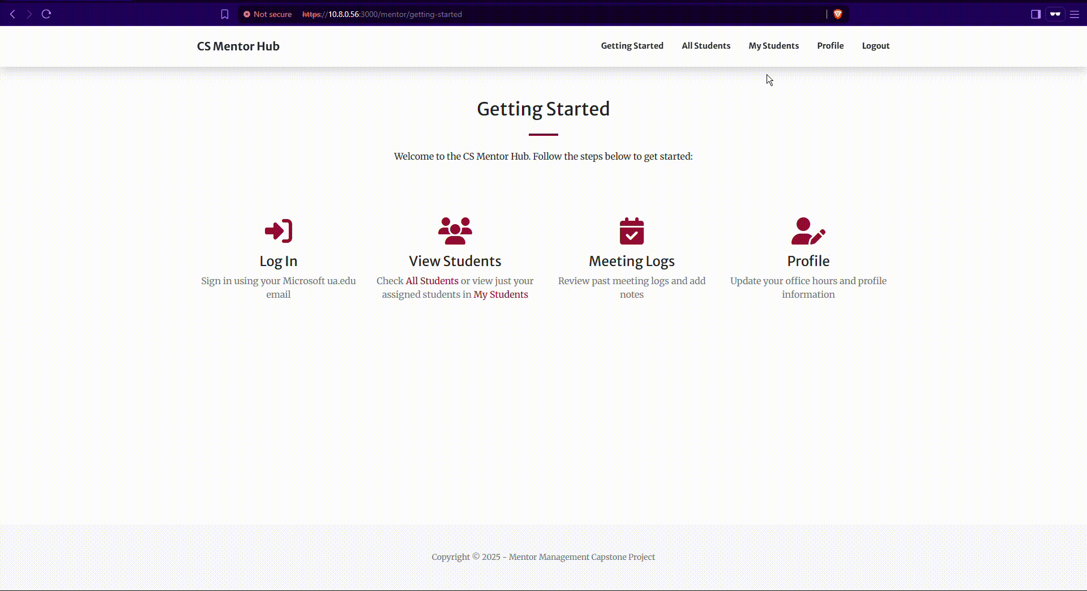Select My Students in the navigation bar
The height and width of the screenshot is (591, 1087).
pos(773,46)
